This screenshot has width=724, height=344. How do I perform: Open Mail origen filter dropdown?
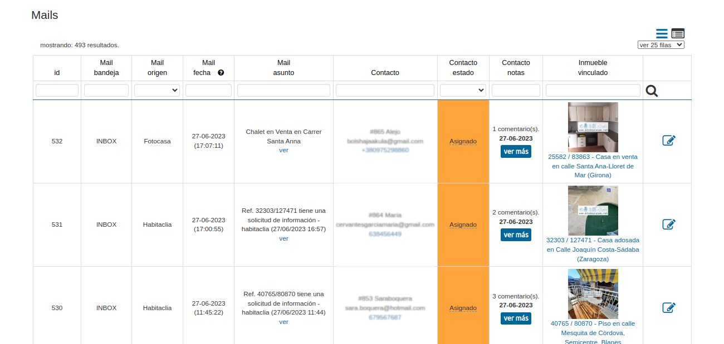pos(157,90)
